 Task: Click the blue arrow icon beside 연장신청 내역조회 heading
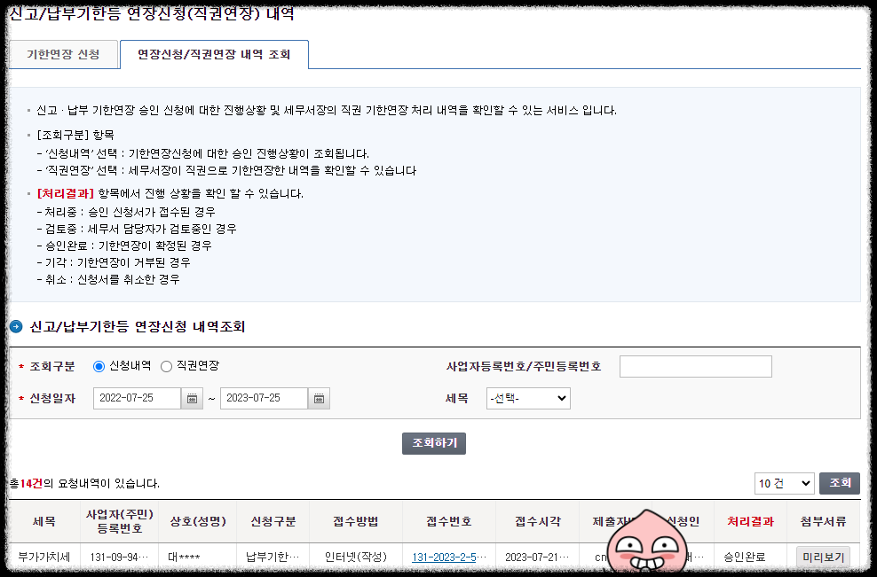point(15,324)
